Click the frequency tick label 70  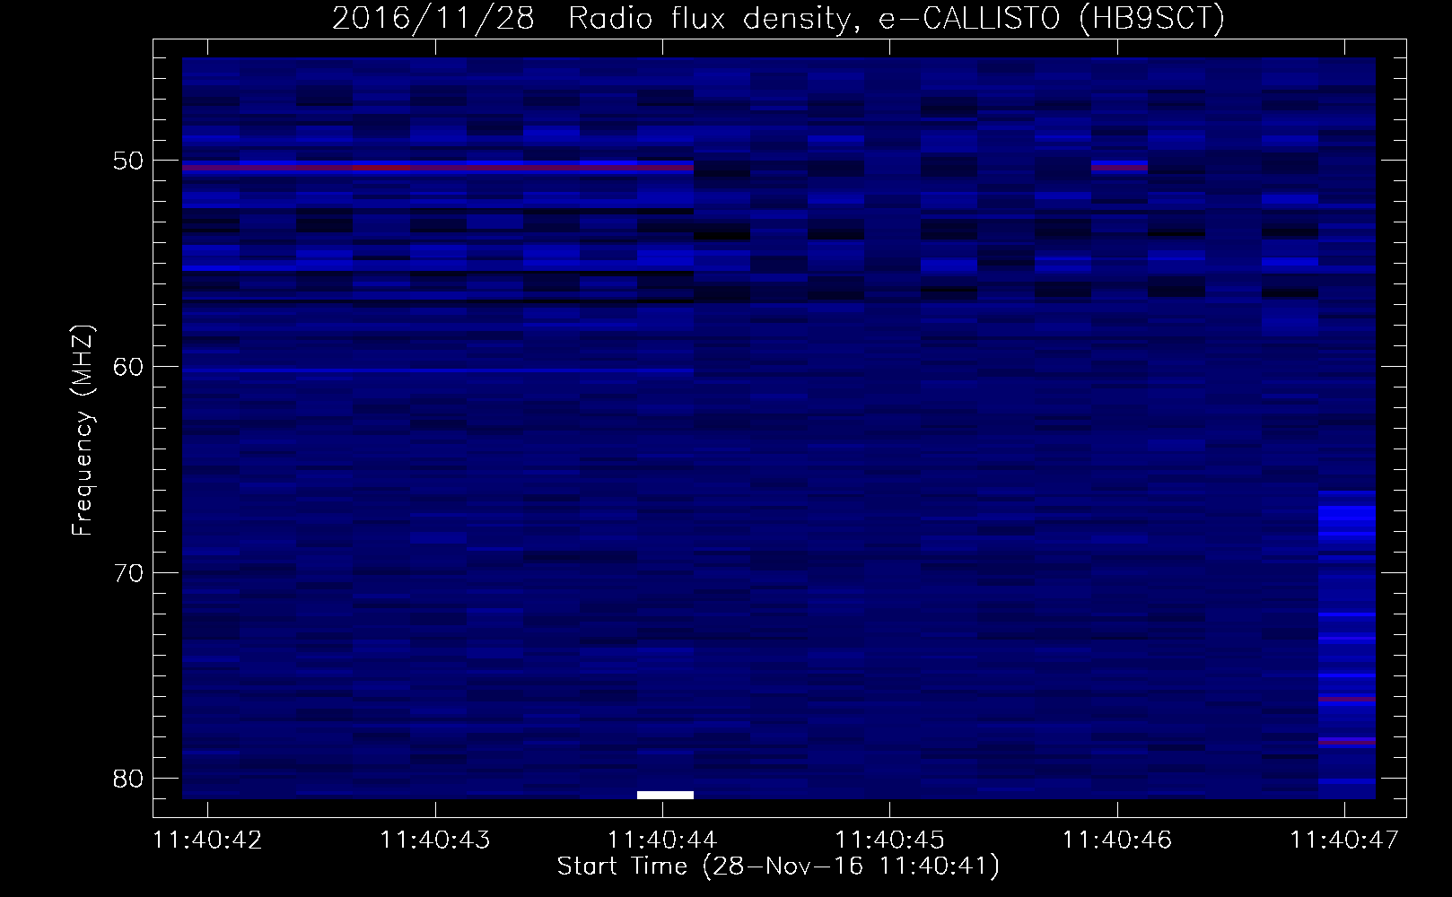[x=128, y=573]
